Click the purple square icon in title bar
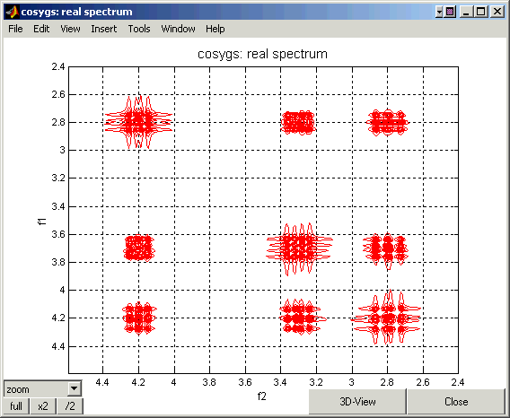 click(x=450, y=13)
